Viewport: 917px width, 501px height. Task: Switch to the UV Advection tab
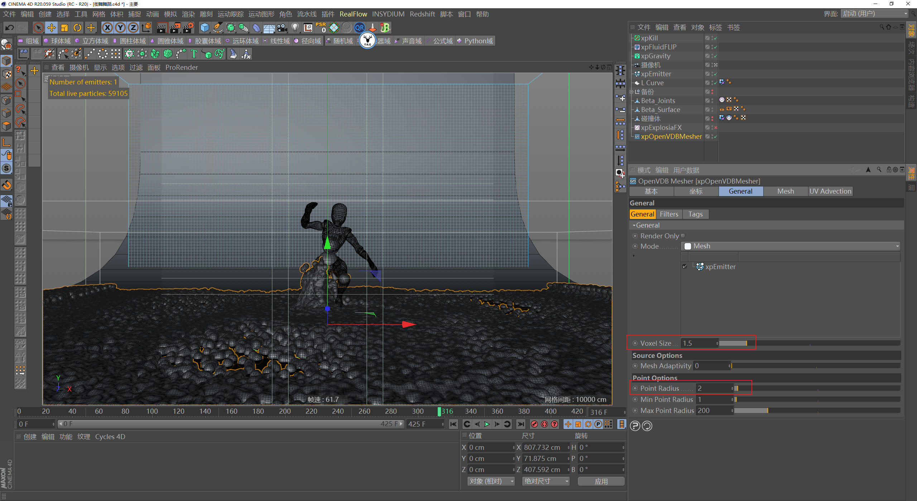830,191
